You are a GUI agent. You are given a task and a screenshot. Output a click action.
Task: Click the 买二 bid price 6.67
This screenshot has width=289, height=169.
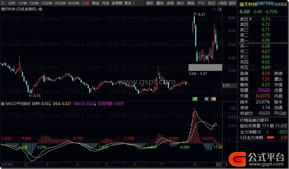click(266, 51)
